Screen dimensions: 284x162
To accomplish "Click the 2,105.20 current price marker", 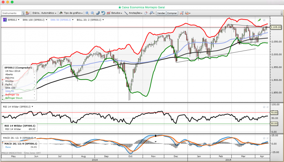I will tap(276, 27).
